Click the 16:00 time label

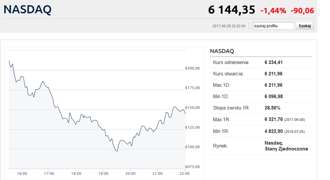[22, 173]
